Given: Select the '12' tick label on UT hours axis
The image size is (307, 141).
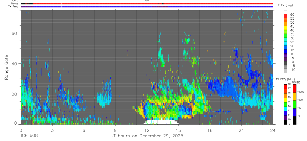Looking at the screenshot, I should [147, 131].
